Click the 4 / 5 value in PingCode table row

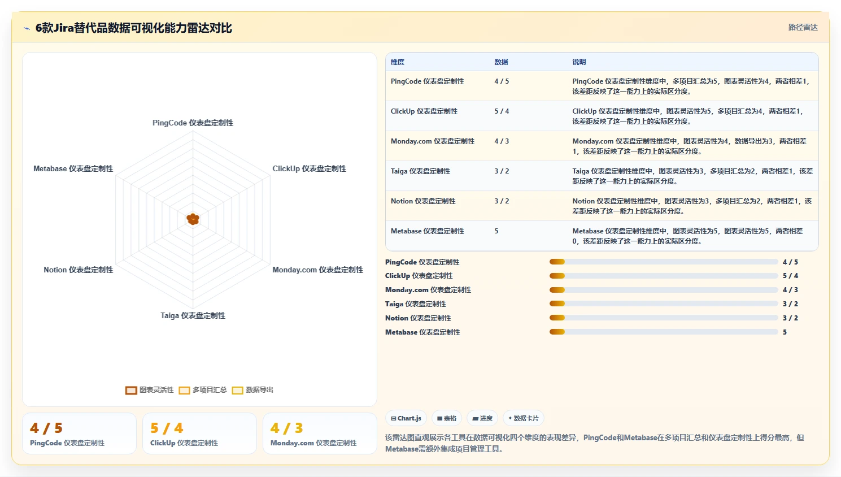[502, 81]
